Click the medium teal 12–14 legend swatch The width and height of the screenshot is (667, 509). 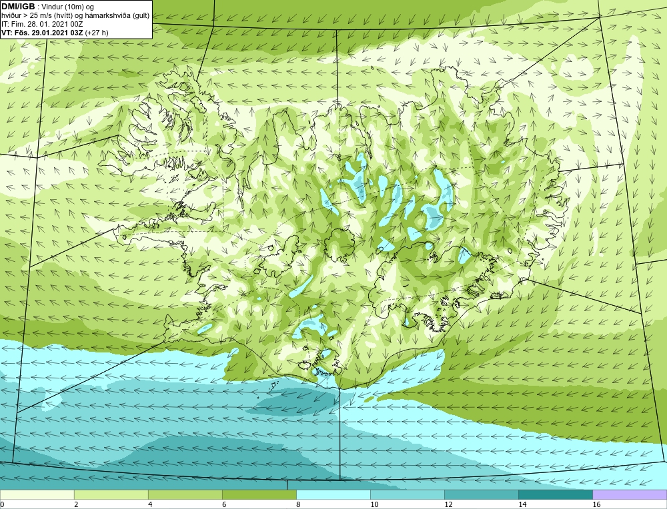[x=481, y=494]
